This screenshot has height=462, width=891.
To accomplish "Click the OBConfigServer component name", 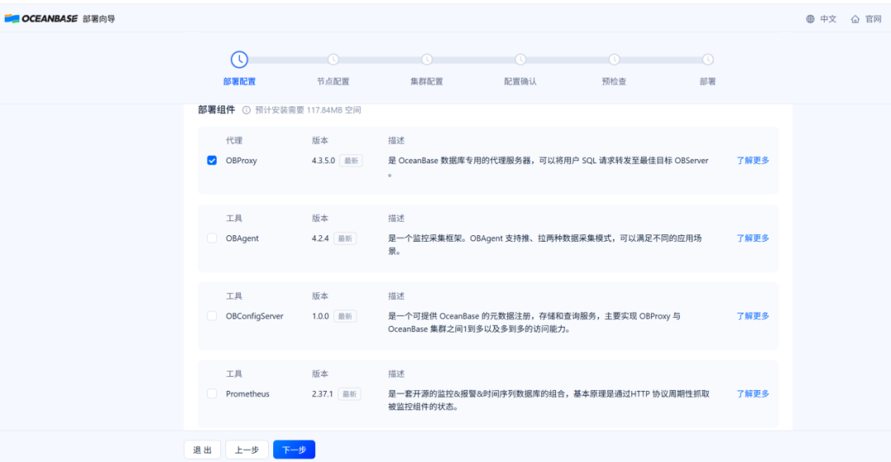I will click(255, 316).
